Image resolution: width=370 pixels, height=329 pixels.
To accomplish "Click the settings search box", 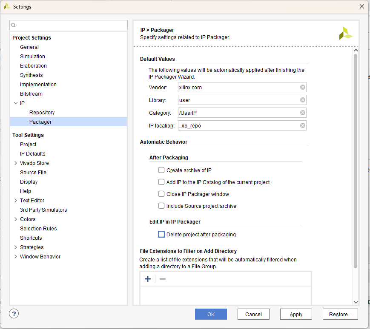I will click(69, 25).
